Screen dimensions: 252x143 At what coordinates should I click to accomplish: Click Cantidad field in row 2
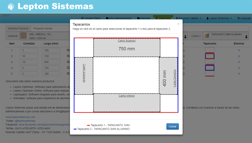[x=29, y=56]
